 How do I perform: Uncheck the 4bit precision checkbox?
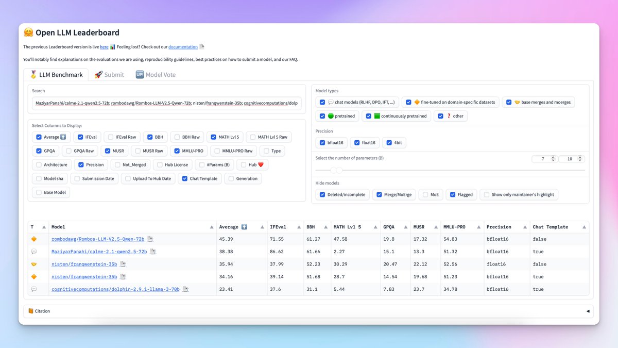pos(389,143)
